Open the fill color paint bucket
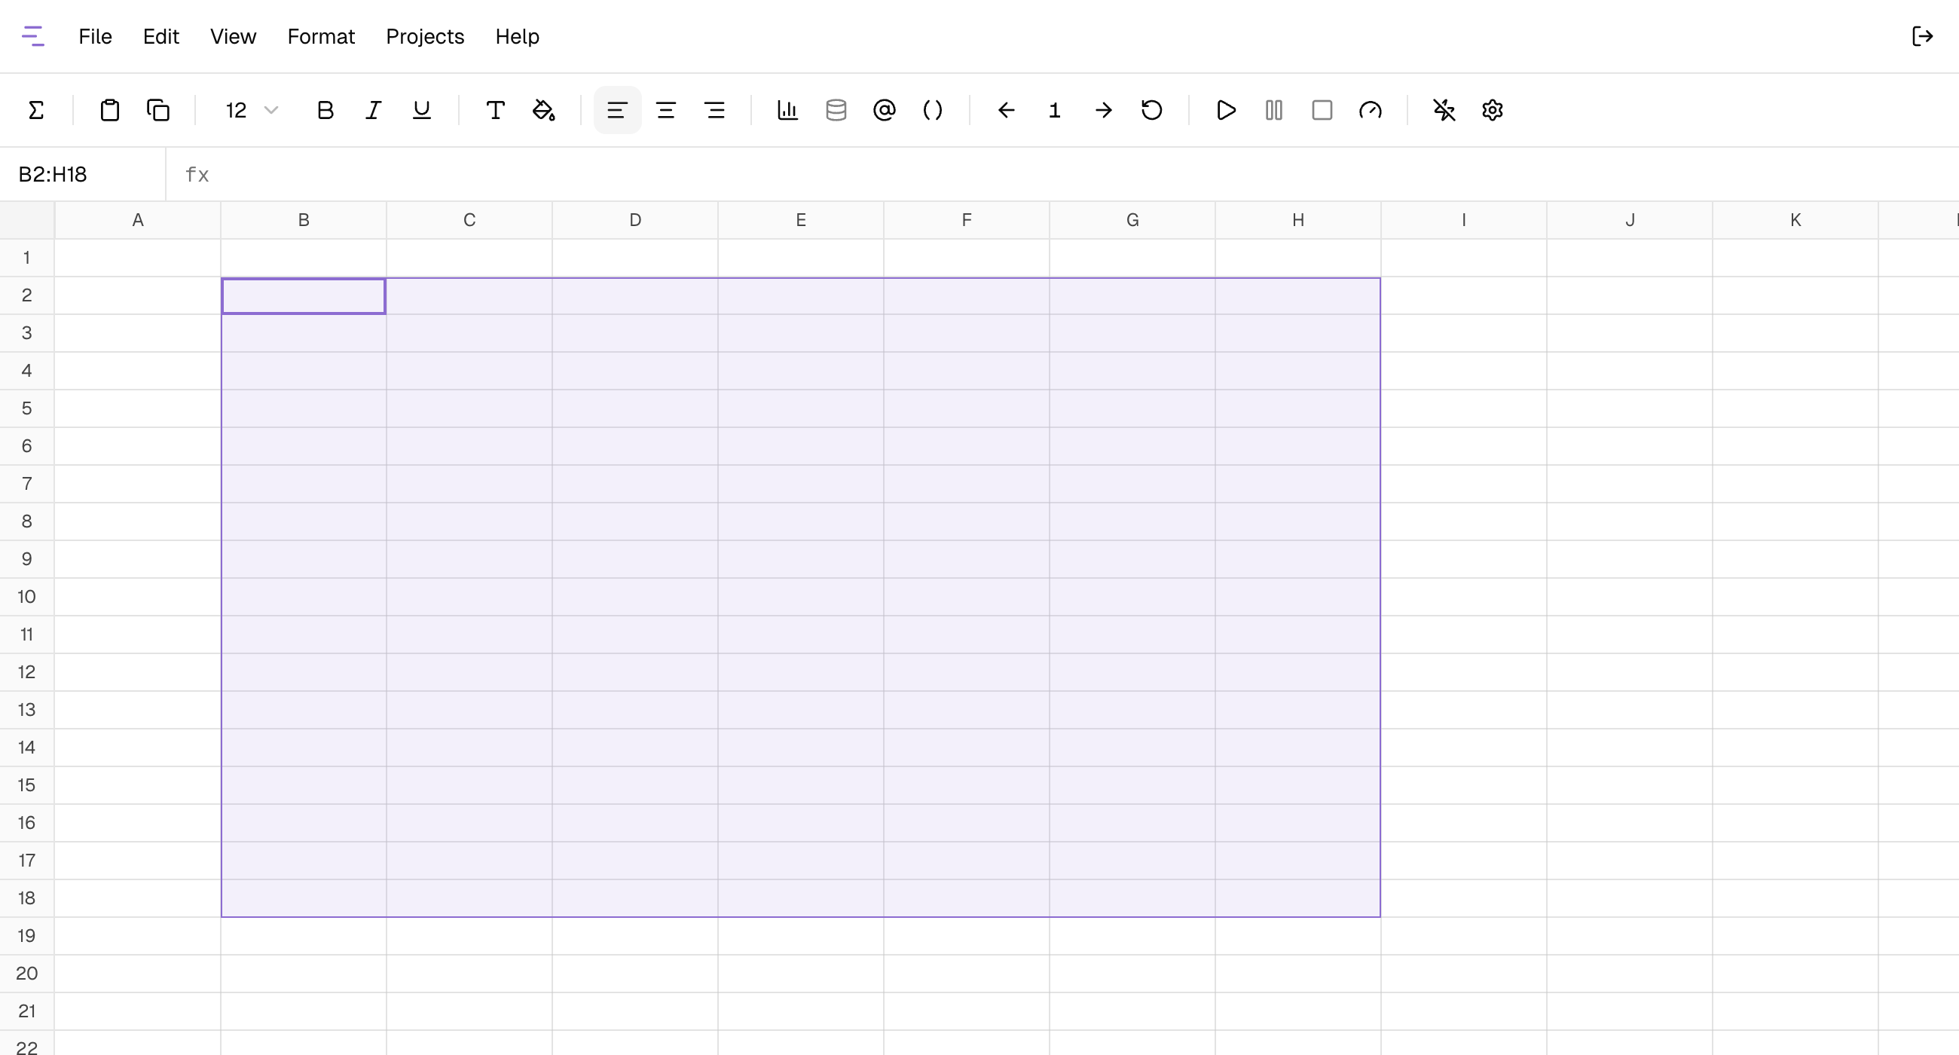The width and height of the screenshot is (1959, 1055). [544, 110]
